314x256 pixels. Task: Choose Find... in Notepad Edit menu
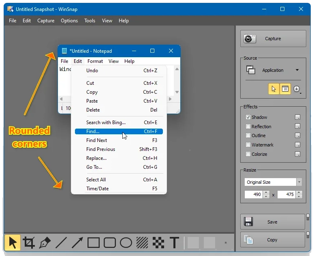click(x=119, y=131)
